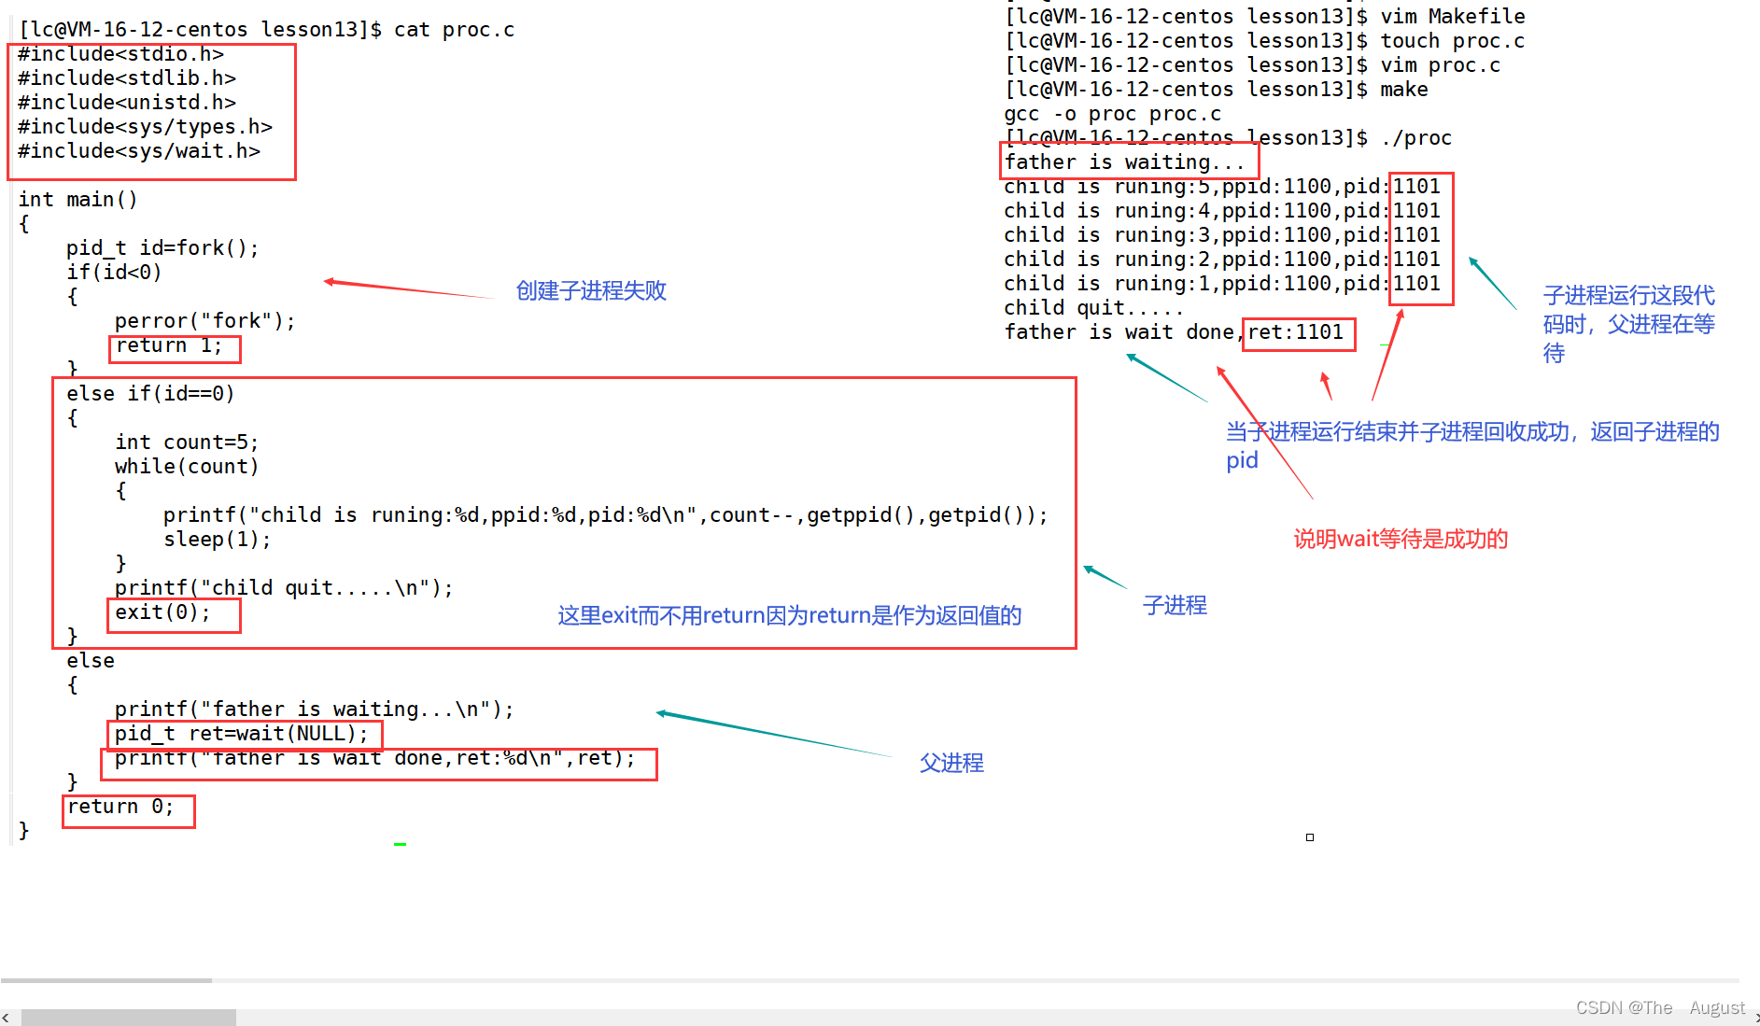This screenshot has height=1026, width=1760.
Task: Click the 'pid_t ret=wait(NULL);' line
Action: click(242, 734)
